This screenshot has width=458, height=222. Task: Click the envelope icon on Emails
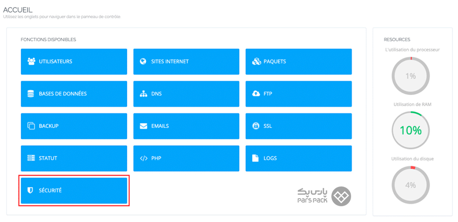pos(143,126)
